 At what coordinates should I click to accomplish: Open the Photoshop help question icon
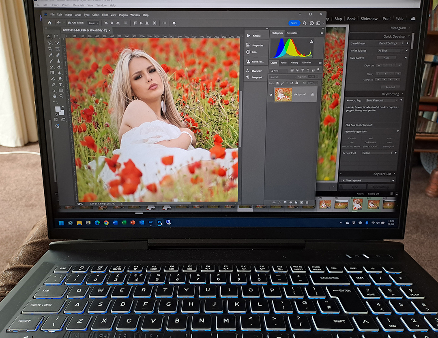point(311,23)
